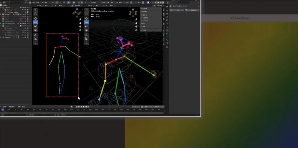Viewport: 298px width, 148px height.
Task: Switch perspective/orthographic in left viewport
Action: [x=80, y=30]
